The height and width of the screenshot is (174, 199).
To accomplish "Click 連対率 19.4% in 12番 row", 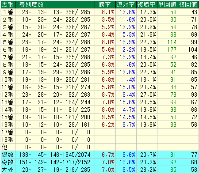I will (127, 95).
